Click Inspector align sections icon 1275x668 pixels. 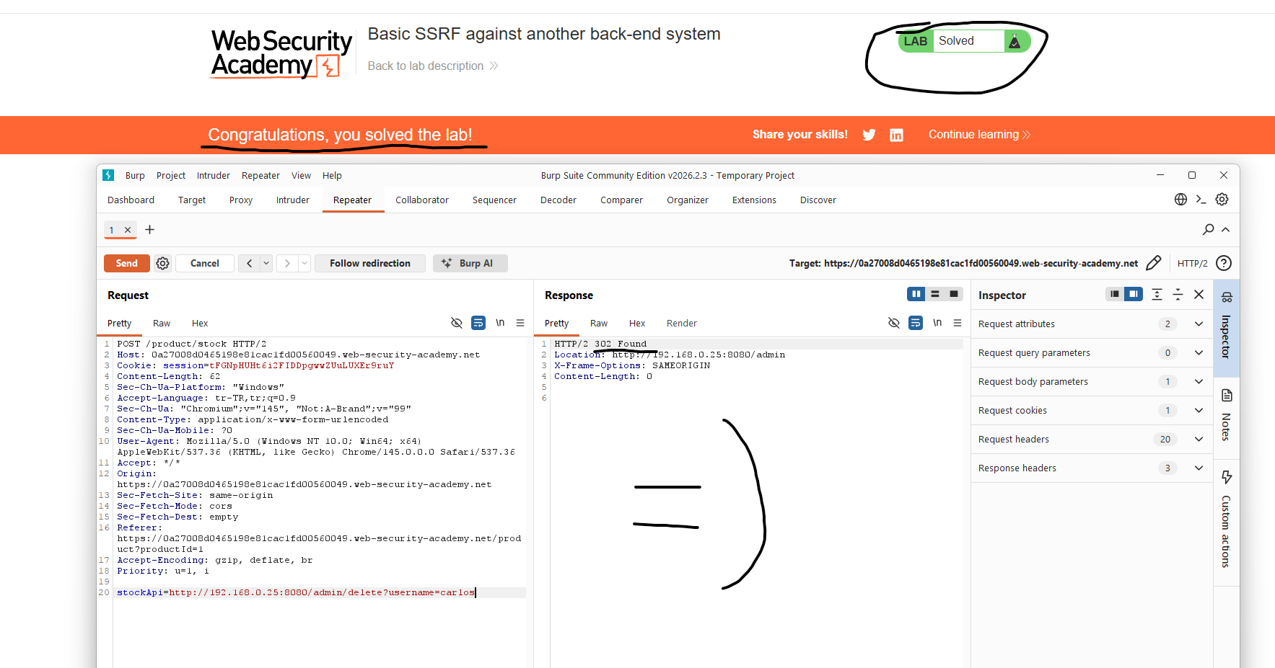pos(1157,294)
